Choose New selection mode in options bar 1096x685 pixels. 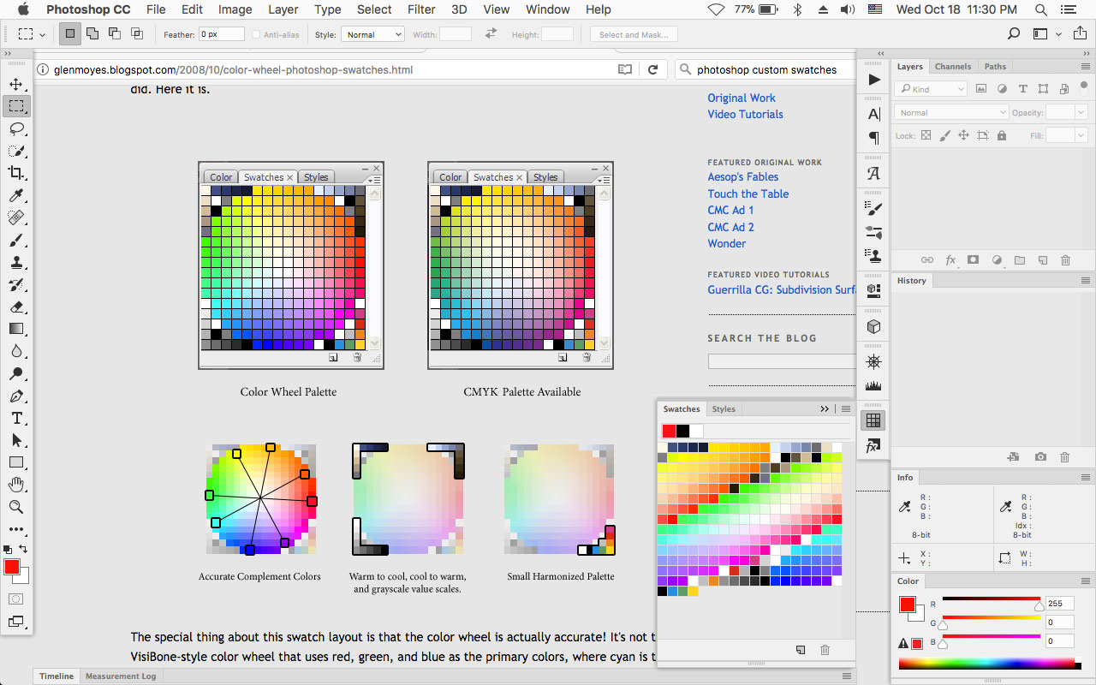[x=69, y=34]
